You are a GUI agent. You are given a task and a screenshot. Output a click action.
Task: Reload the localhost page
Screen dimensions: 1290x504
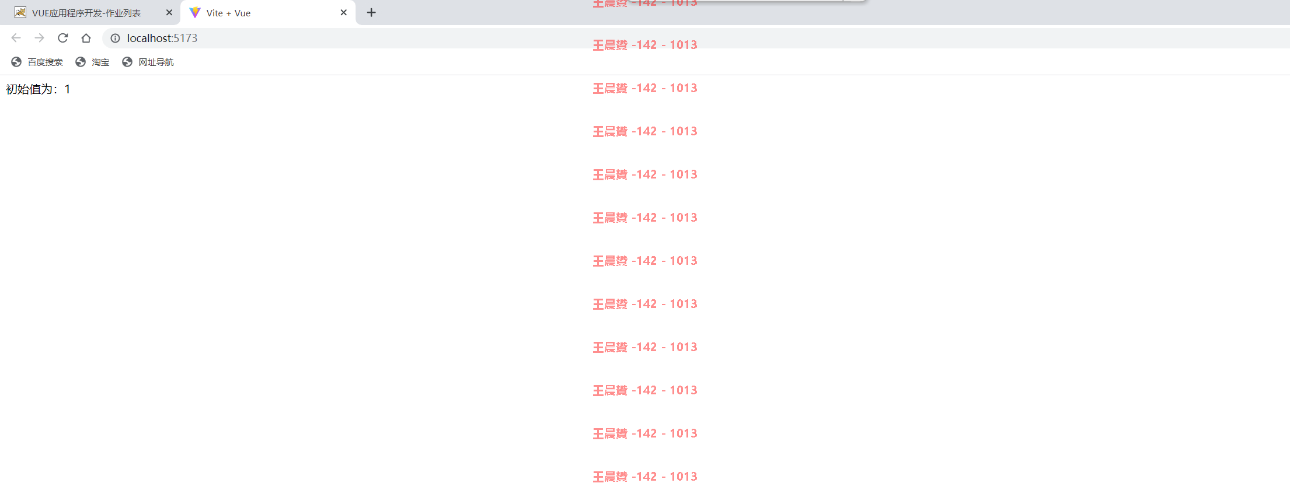63,38
